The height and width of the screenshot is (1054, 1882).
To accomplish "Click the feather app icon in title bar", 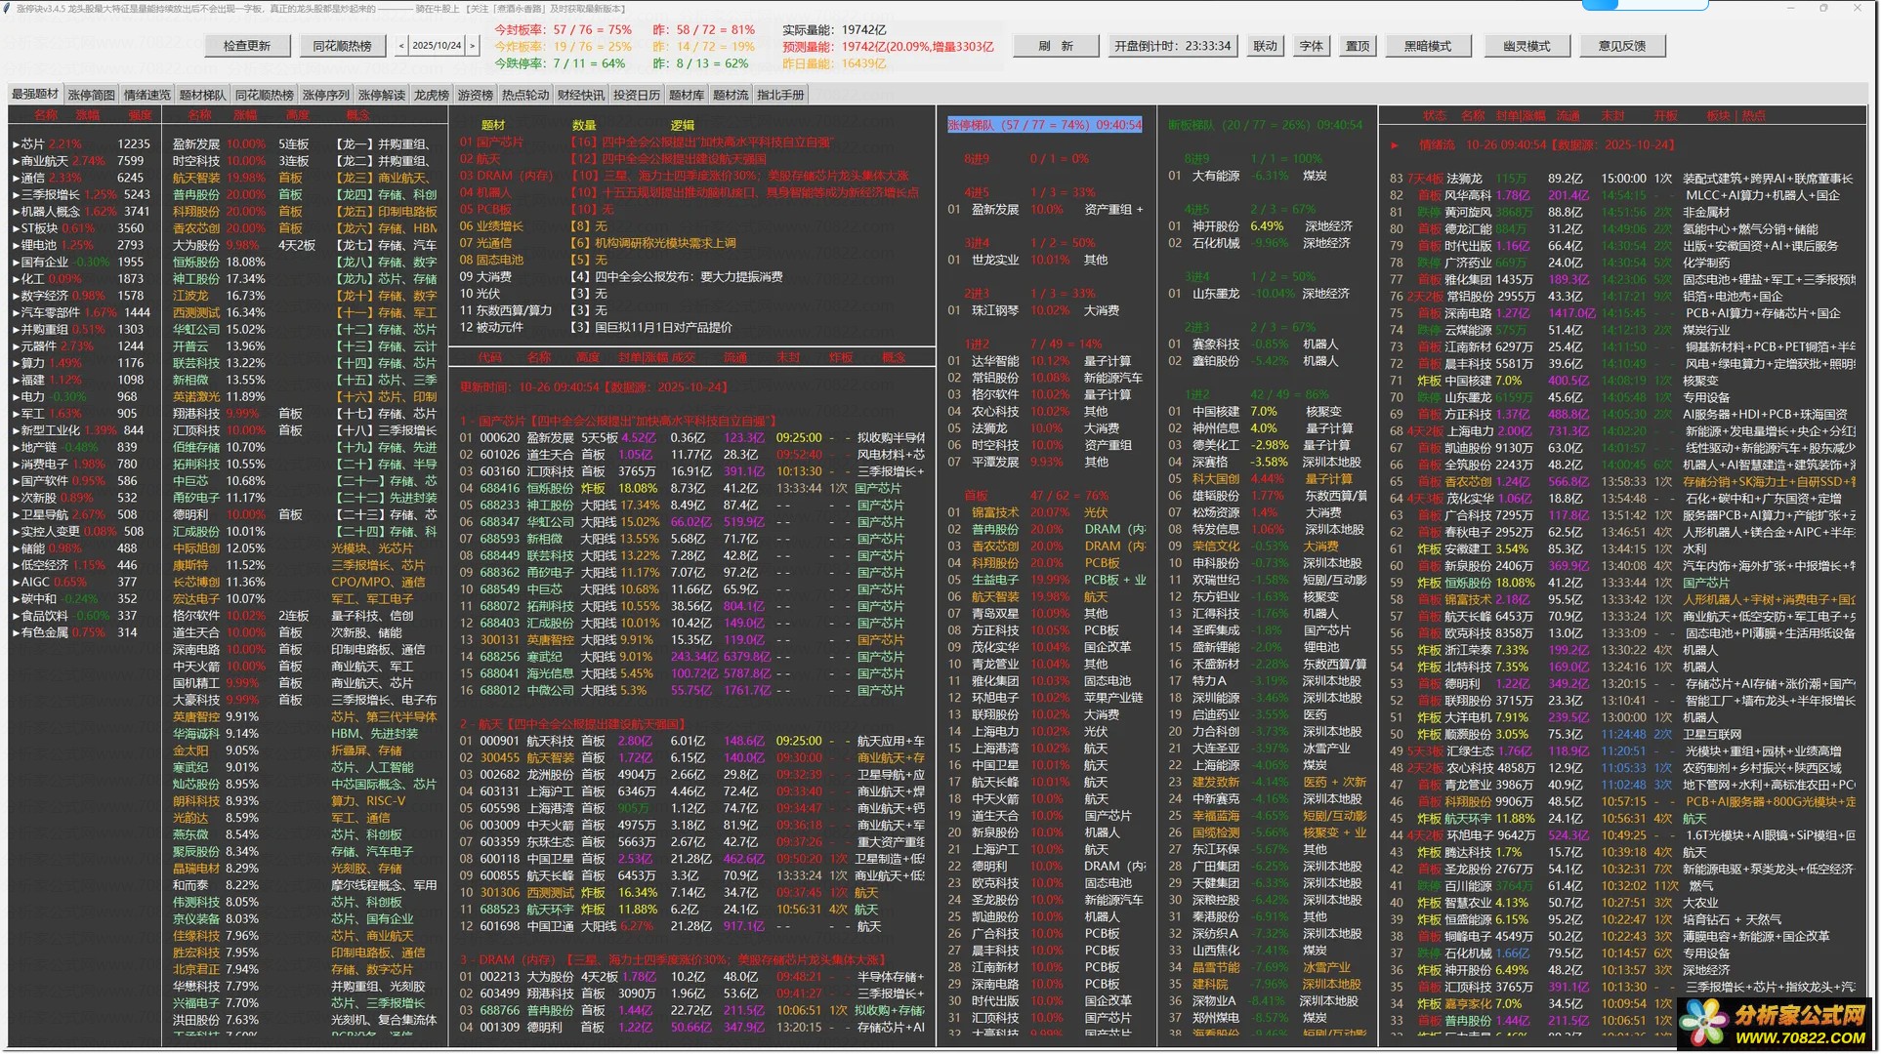I will [x=8, y=8].
